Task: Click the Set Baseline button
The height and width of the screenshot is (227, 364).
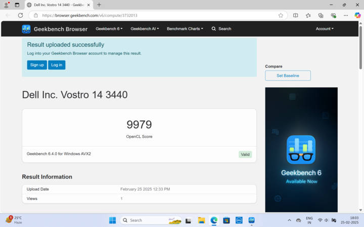Action: [288, 76]
